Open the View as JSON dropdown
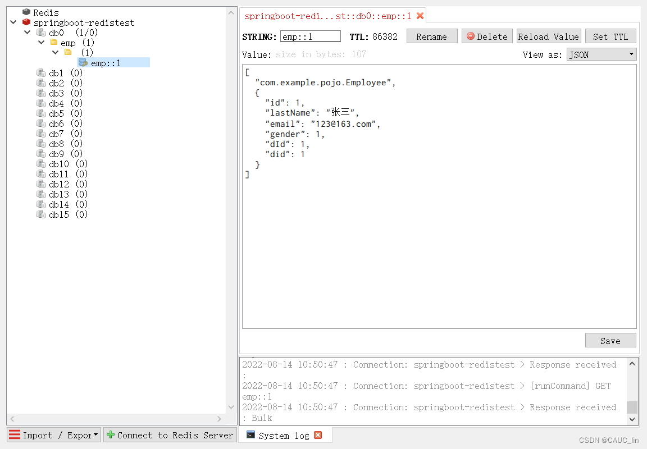 [602, 54]
